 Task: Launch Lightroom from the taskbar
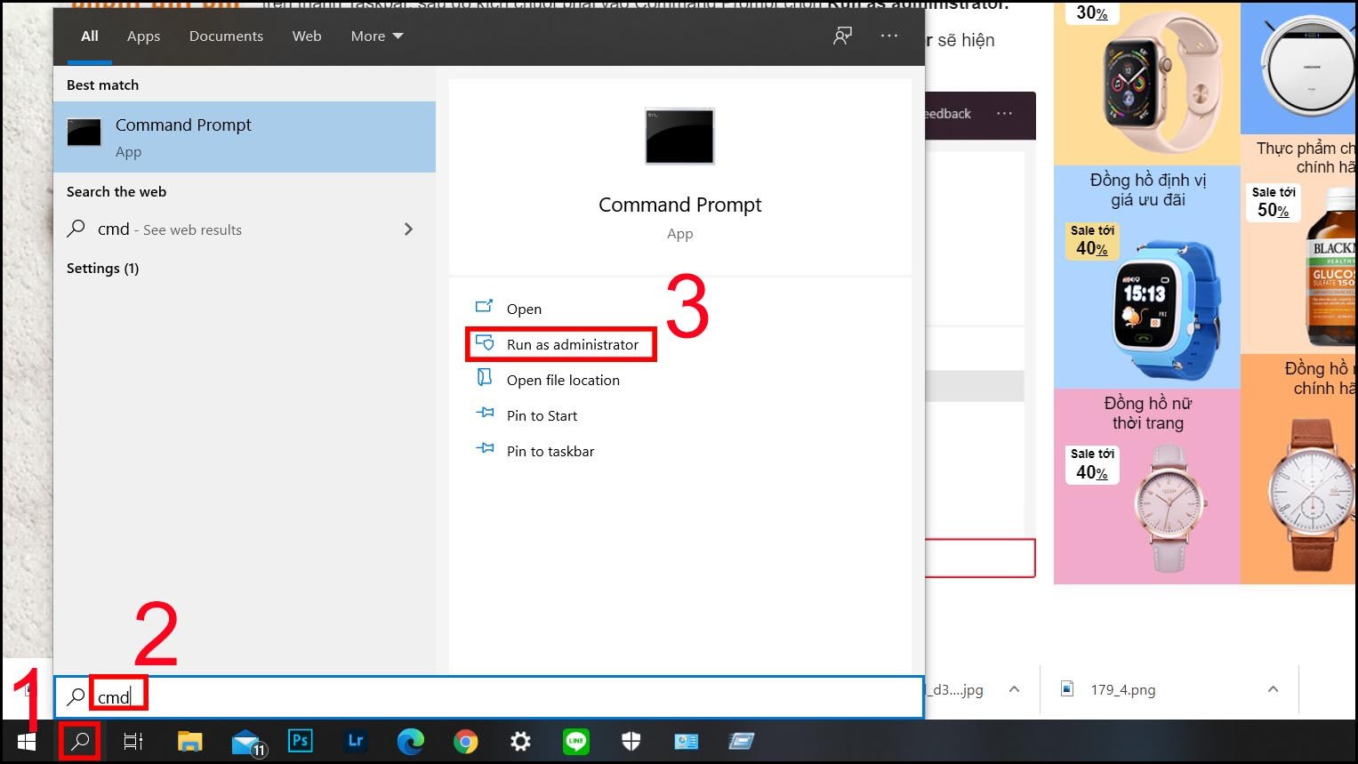click(355, 741)
